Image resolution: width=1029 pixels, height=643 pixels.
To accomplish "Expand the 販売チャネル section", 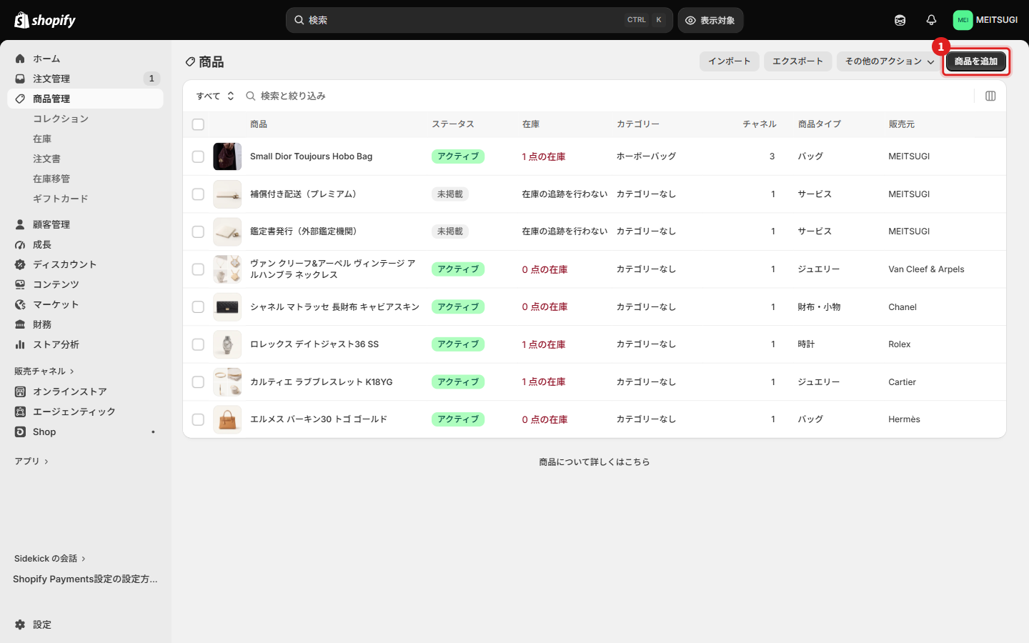I will click(x=44, y=372).
